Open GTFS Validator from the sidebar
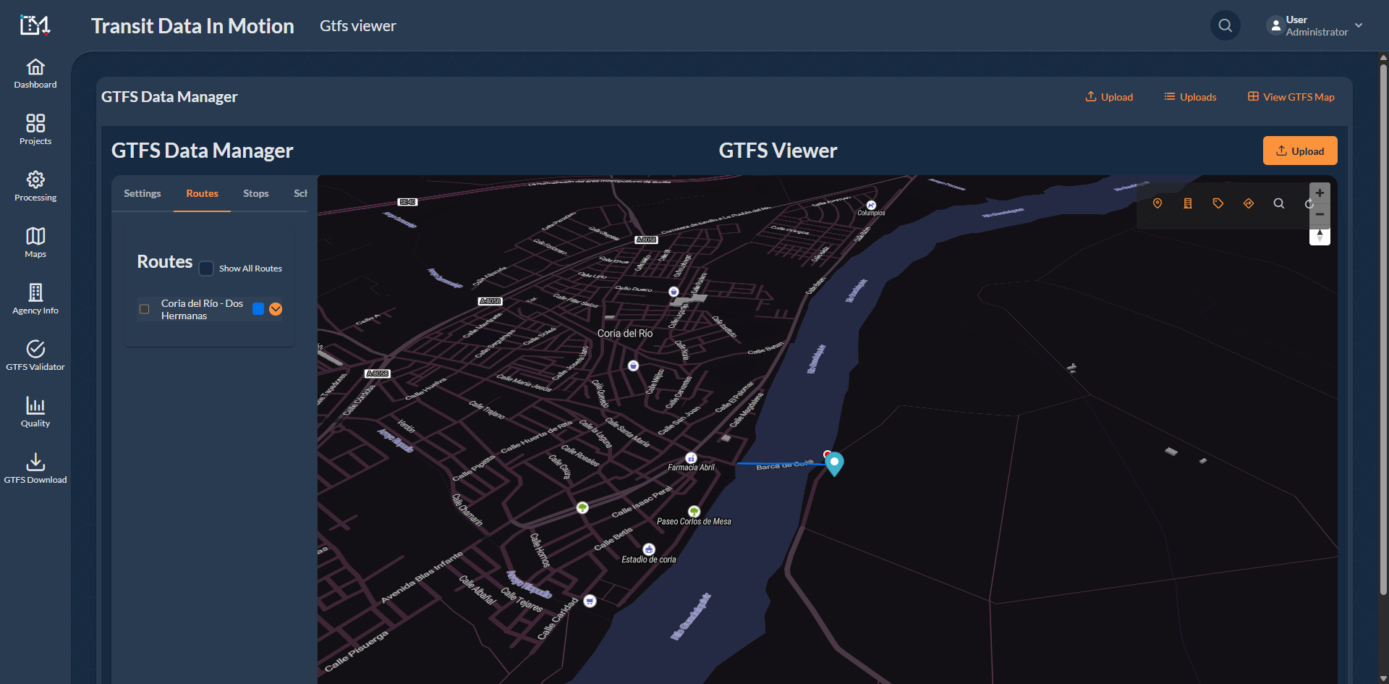1389x684 pixels. (35, 355)
